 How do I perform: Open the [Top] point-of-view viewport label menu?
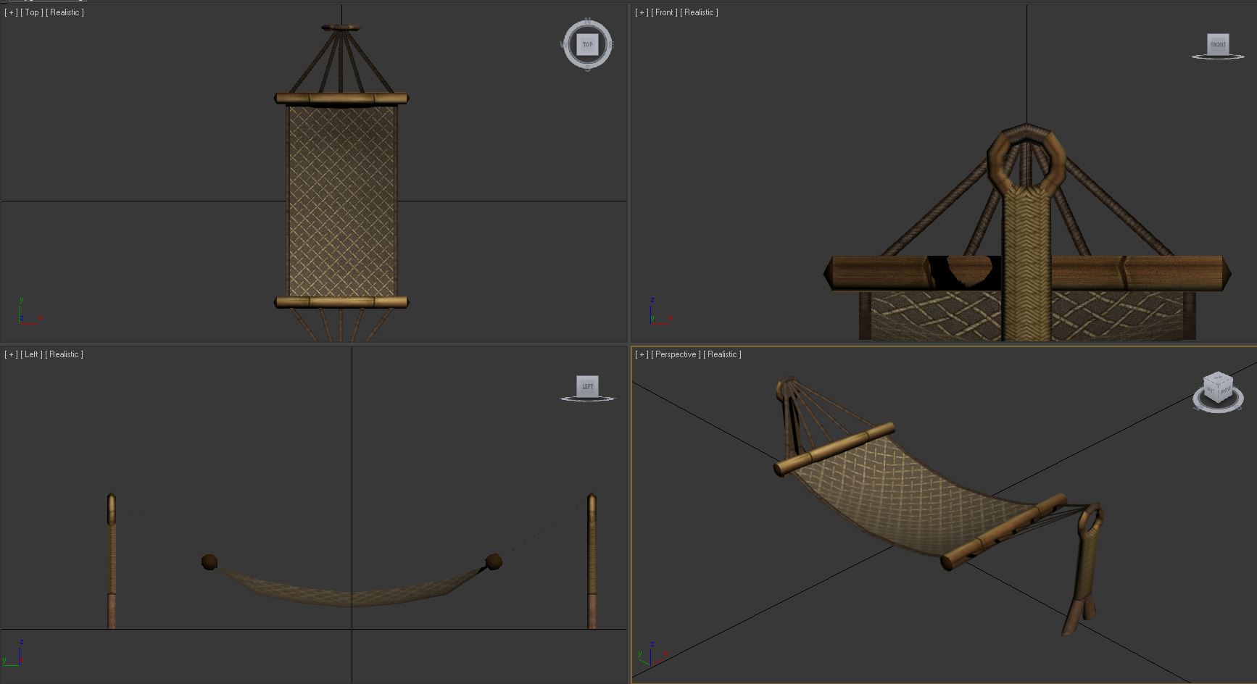click(31, 12)
